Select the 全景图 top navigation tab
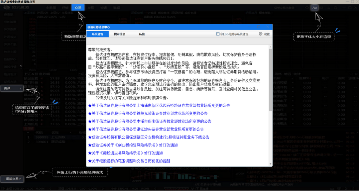359x191 pixels. coord(51,8)
